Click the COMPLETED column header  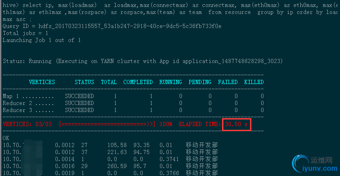[x=138, y=82]
